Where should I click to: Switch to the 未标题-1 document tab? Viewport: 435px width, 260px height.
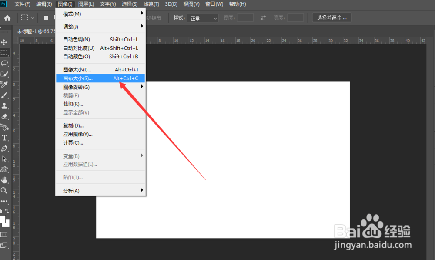coord(36,31)
